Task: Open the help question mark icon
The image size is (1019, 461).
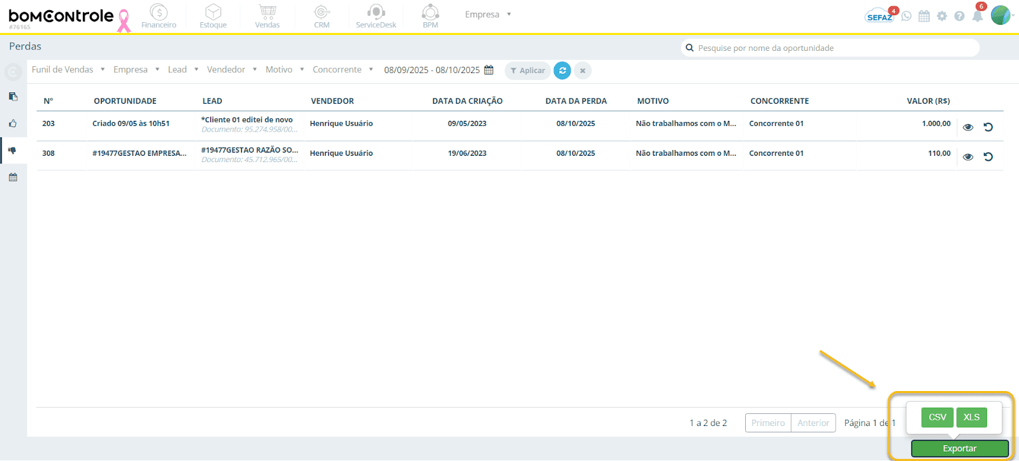Action: [959, 16]
